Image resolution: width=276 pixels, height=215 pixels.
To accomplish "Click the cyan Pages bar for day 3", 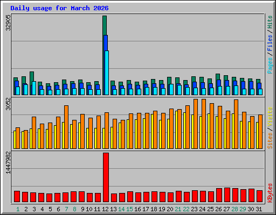I will [34, 88].
